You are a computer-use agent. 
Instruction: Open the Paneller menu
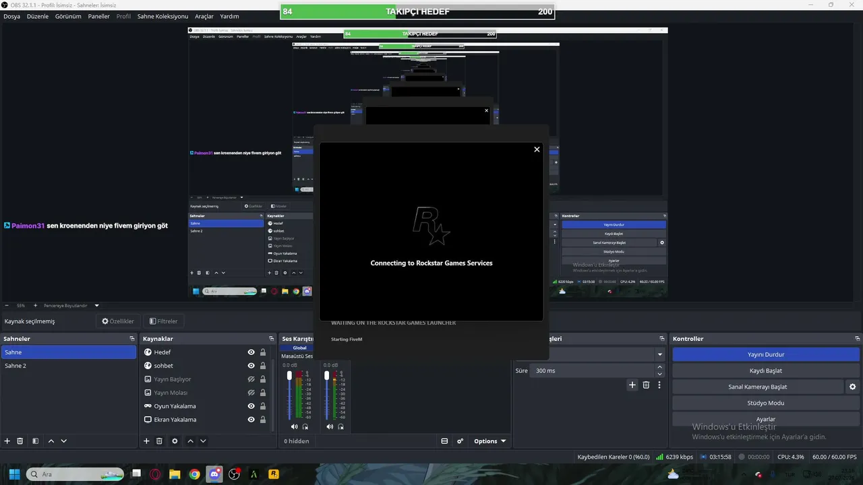click(99, 16)
